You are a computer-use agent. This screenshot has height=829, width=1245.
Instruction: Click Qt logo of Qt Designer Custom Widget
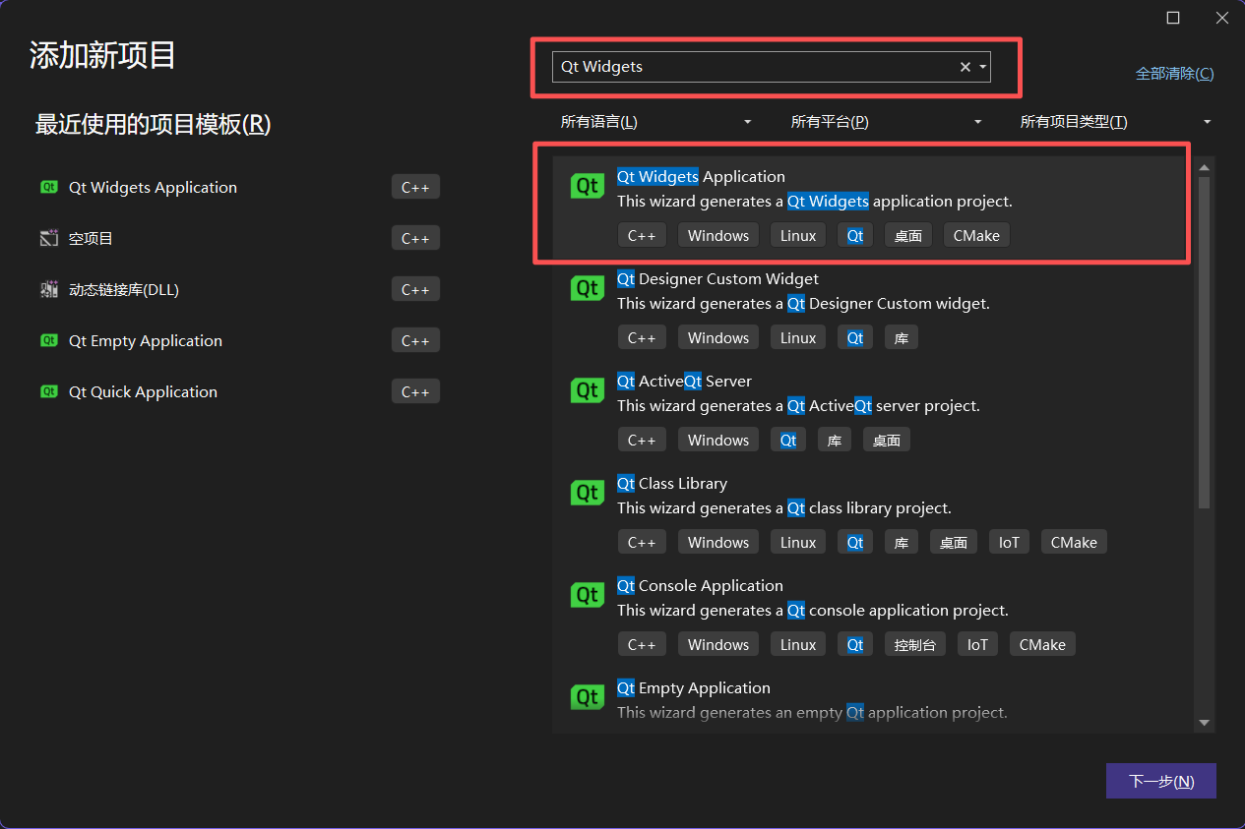588,288
